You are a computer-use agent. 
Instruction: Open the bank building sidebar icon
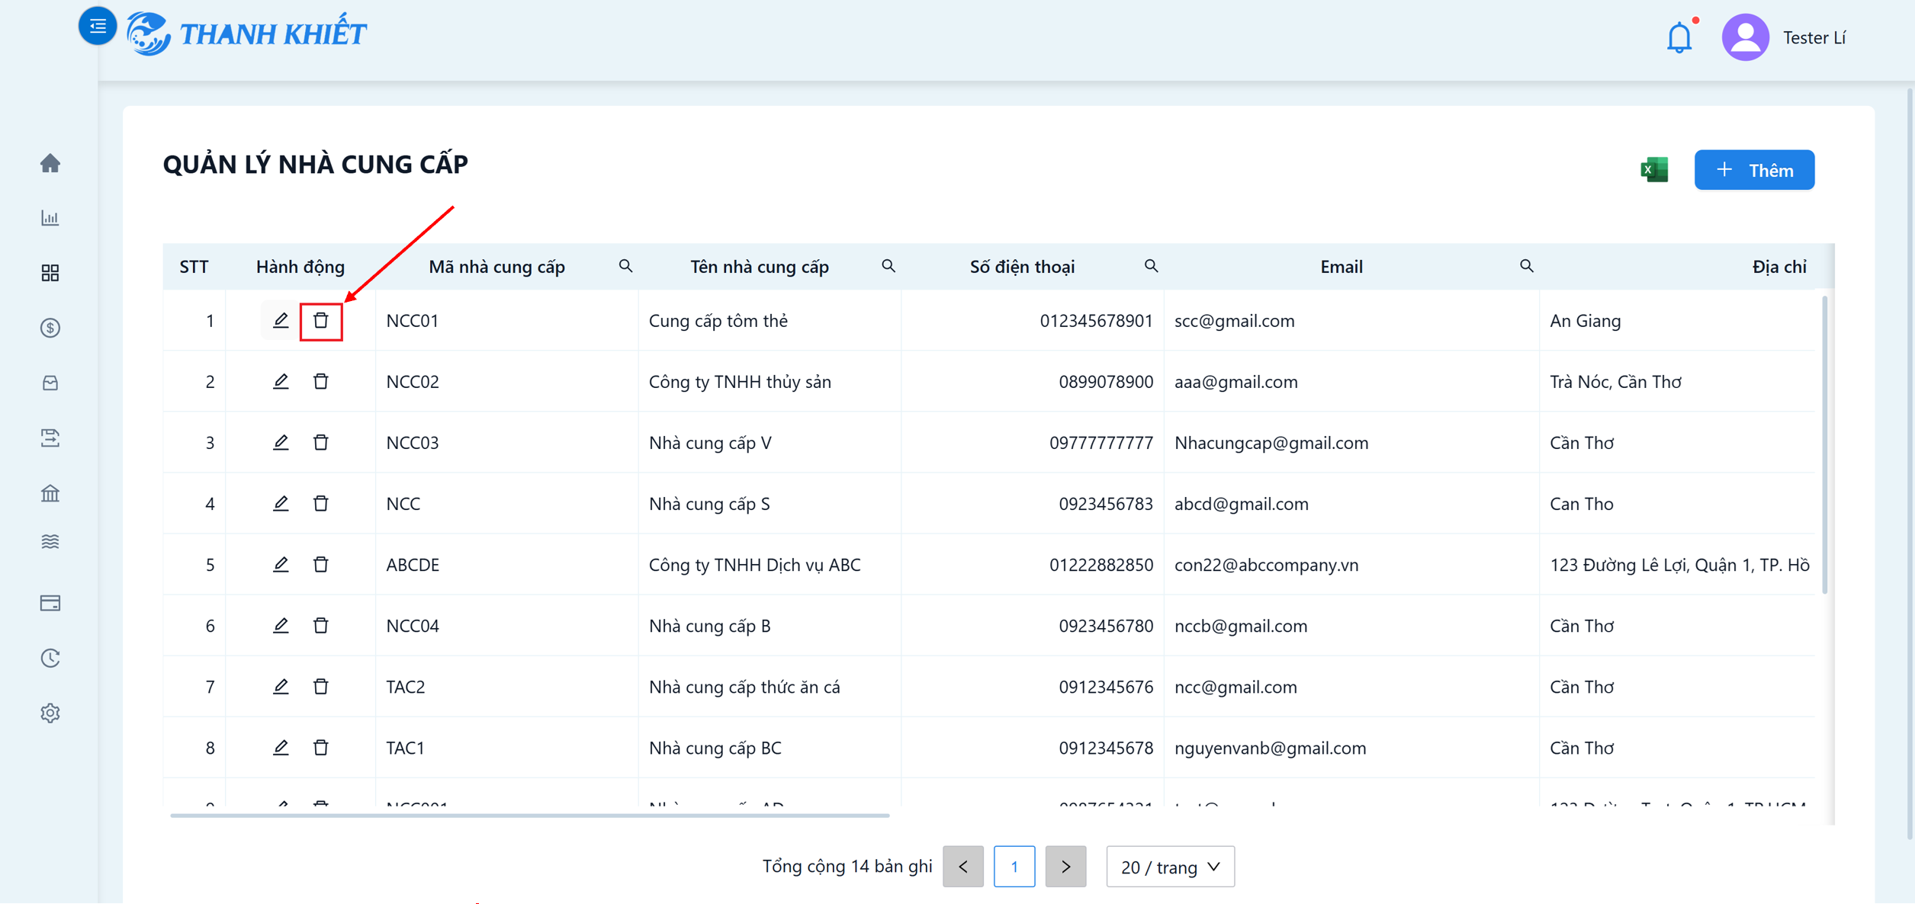coord(50,493)
